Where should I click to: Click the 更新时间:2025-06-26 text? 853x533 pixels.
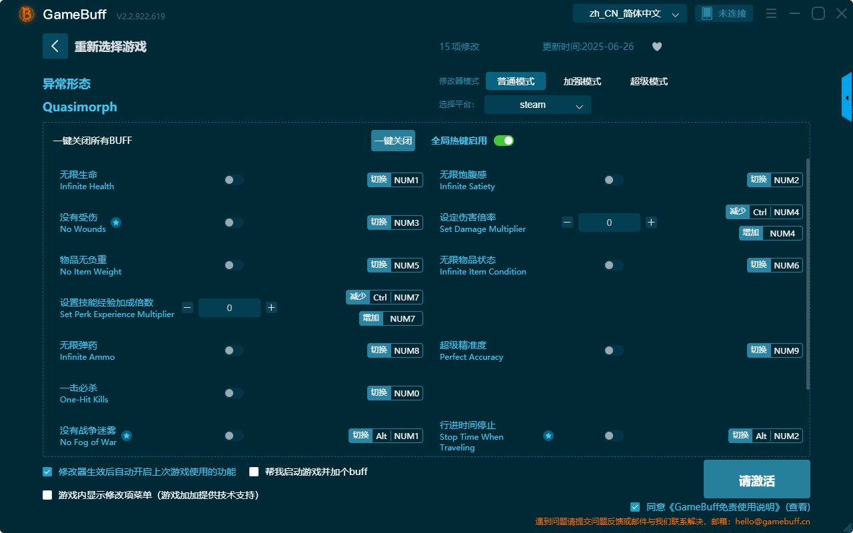click(588, 47)
